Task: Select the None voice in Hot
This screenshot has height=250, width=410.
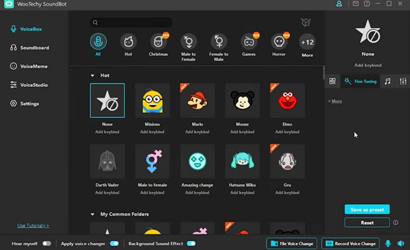Action: pos(107,100)
